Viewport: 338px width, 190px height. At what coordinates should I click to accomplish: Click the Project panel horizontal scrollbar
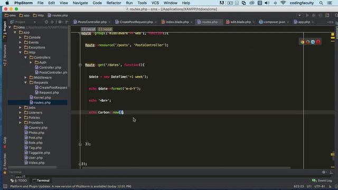[32, 167]
